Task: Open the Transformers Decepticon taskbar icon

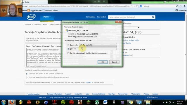Action: pos(122,102)
